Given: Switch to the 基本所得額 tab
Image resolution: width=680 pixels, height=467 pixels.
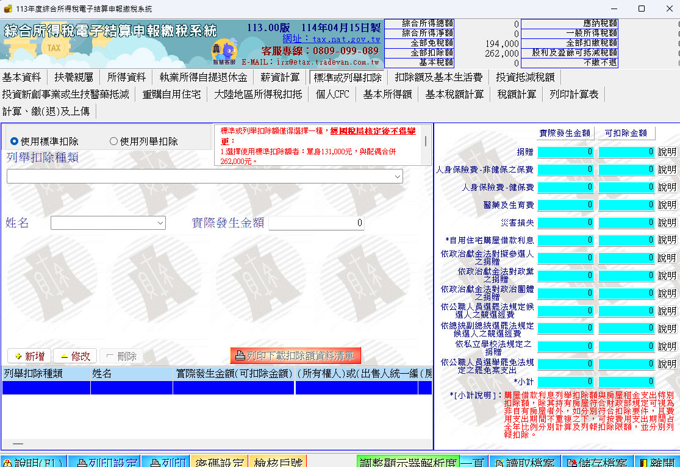Looking at the screenshot, I should (x=387, y=94).
